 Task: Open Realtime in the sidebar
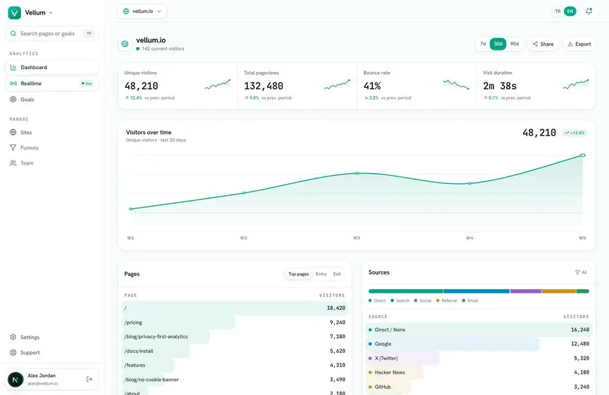tap(52, 84)
